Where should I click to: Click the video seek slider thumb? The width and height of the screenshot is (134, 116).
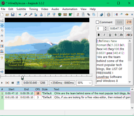coord(22,78)
